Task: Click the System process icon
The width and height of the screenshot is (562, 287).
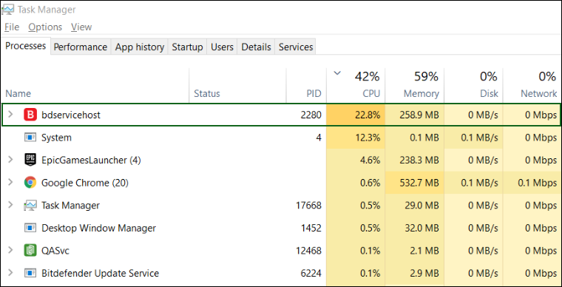Action: [30, 138]
